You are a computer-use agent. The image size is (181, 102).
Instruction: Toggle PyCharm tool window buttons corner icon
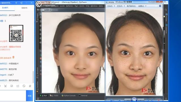(x=38, y=99)
